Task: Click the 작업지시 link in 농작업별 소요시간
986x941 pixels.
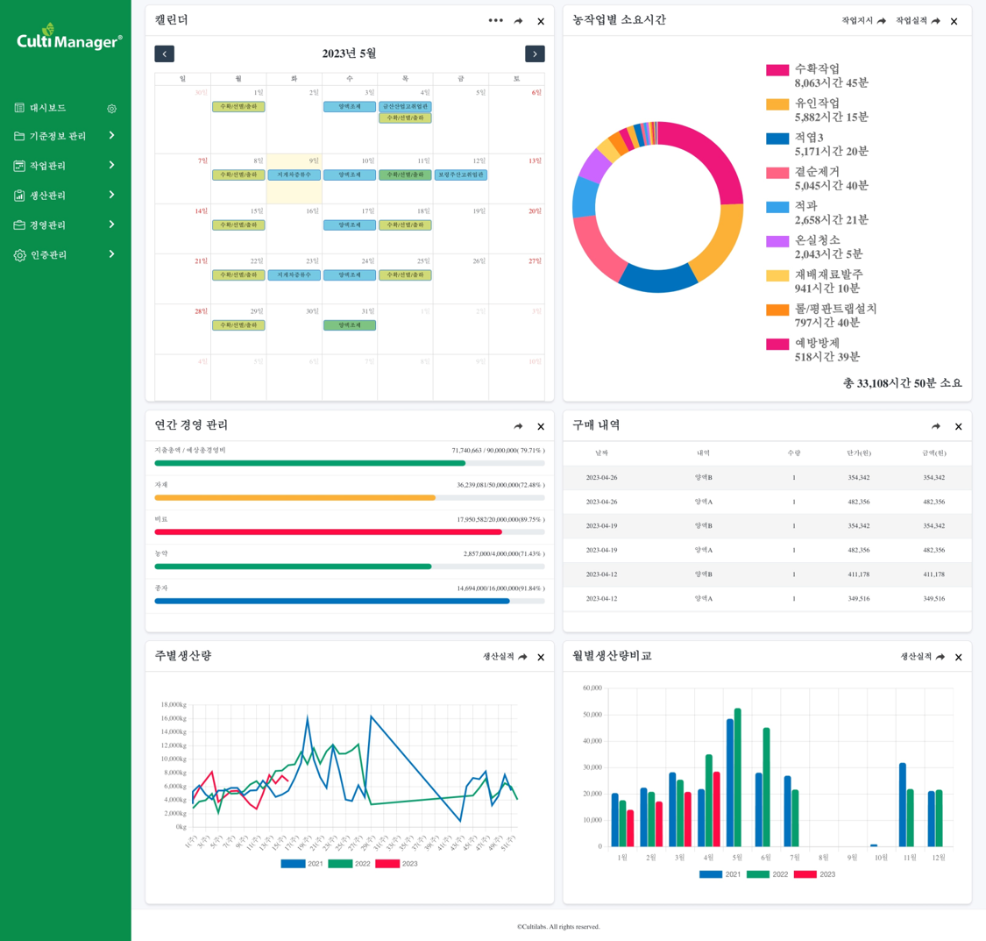Action: click(x=863, y=21)
